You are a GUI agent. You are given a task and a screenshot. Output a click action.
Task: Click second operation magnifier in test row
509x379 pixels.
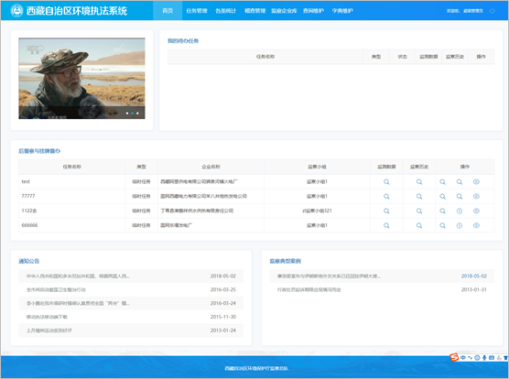pos(460,181)
